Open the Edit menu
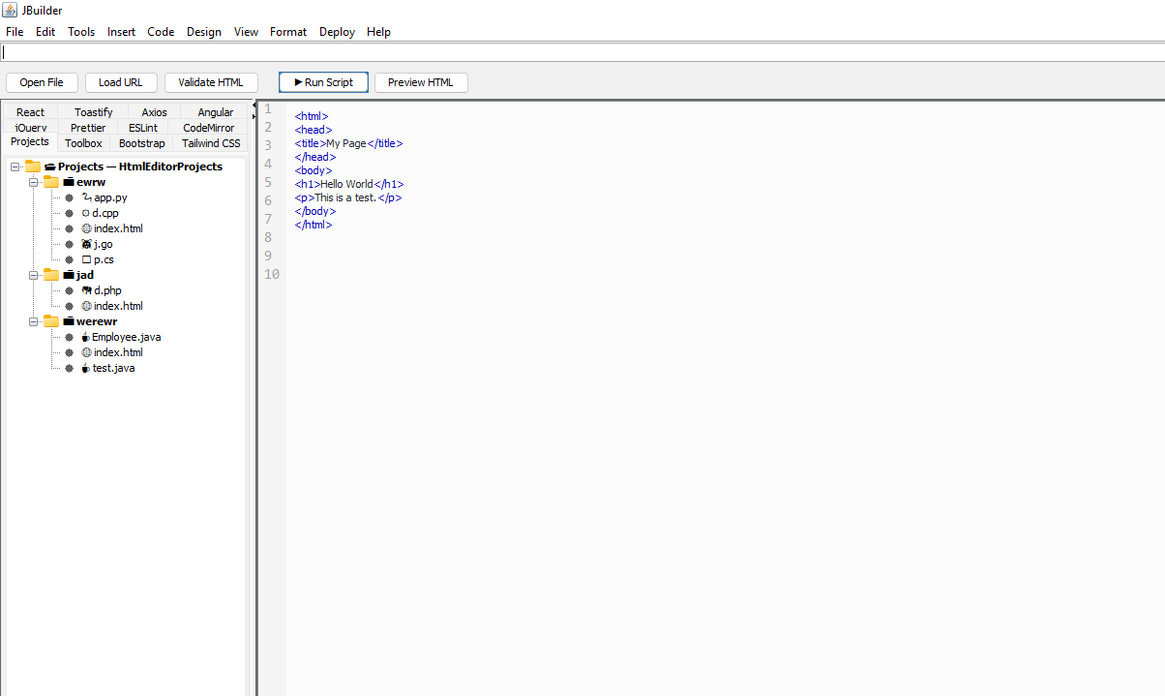 (x=45, y=32)
